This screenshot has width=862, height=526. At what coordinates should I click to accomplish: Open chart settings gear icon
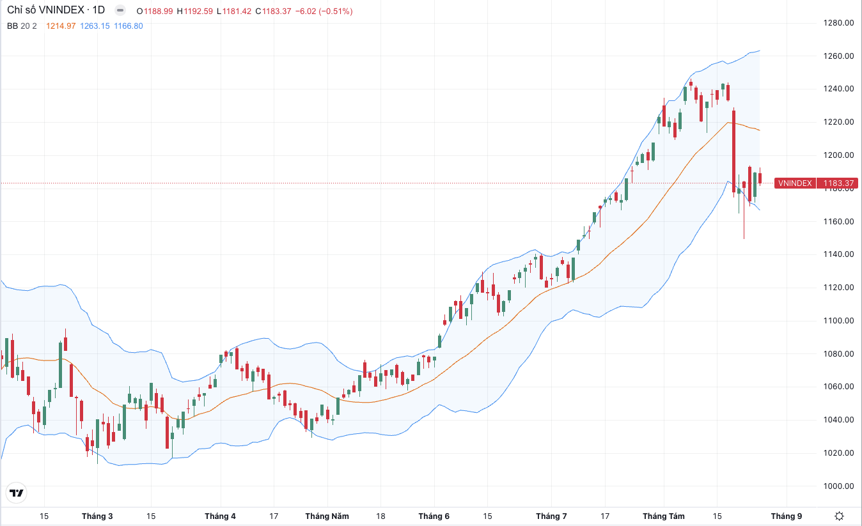(x=840, y=516)
